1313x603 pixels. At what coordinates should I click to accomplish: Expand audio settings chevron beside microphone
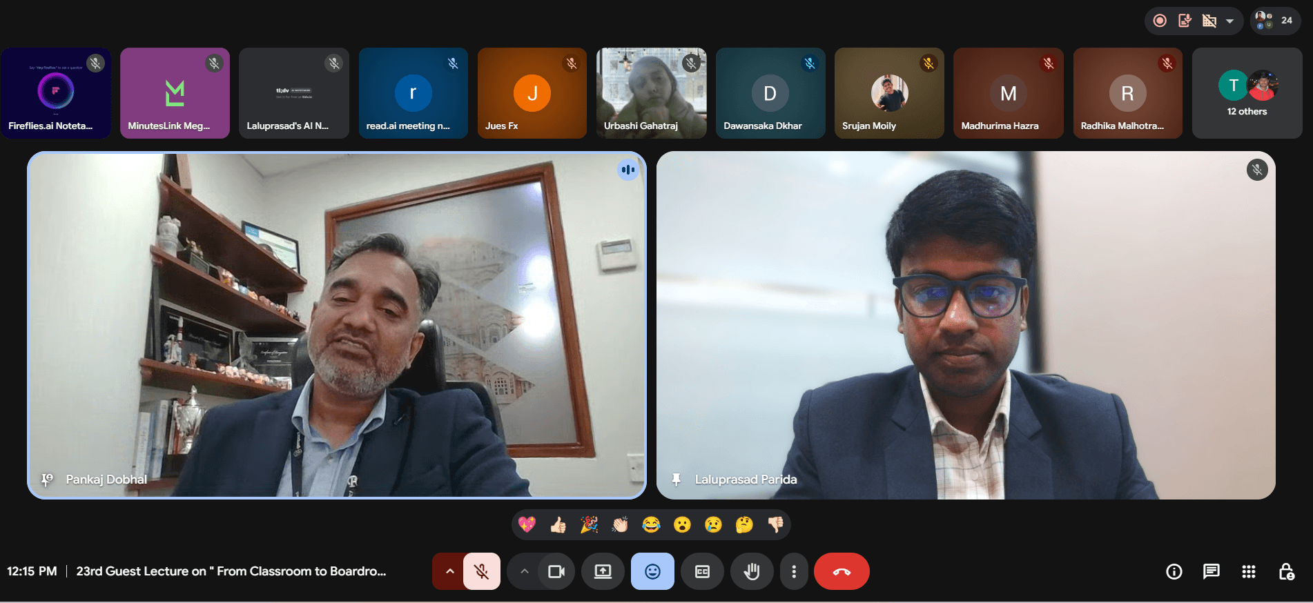click(449, 571)
